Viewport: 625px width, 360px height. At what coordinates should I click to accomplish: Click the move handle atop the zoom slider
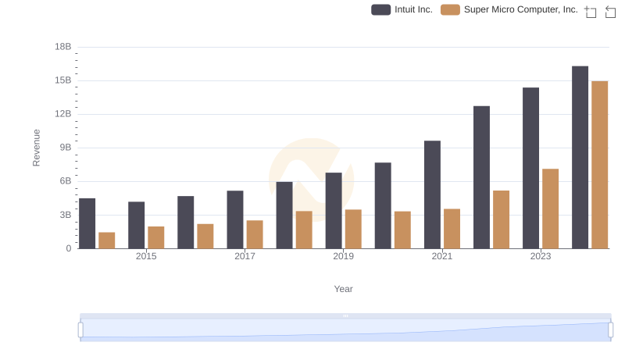[345, 315]
